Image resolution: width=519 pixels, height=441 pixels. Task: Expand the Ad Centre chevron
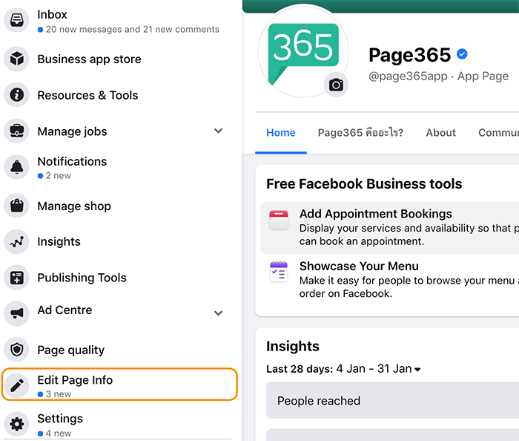pyautogui.click(x=218, y=313)
